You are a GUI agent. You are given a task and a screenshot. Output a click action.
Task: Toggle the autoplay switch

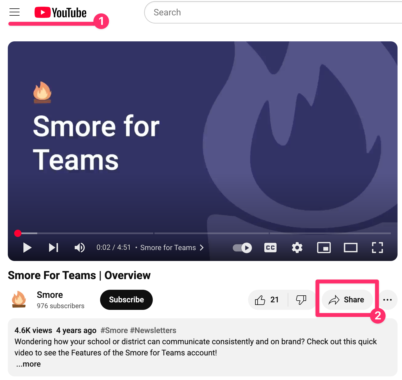click(x=242, y=248)
